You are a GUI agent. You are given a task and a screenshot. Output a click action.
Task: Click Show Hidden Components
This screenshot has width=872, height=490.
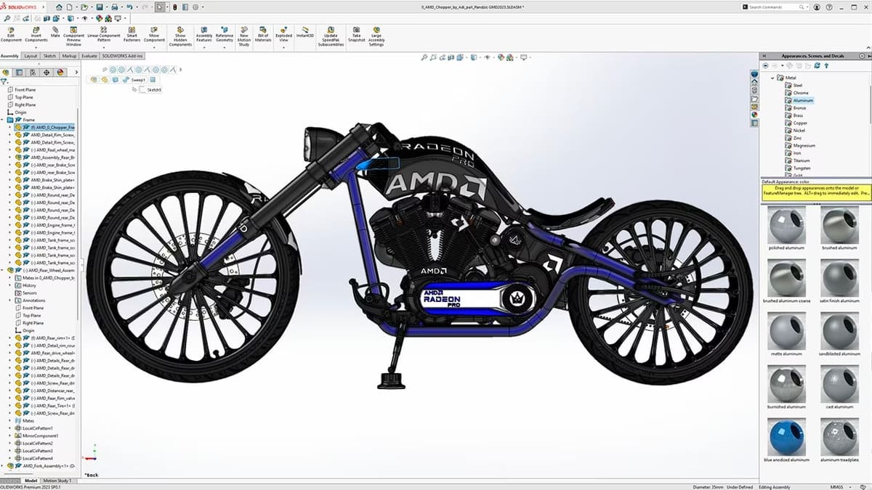(x=180, y=36)
